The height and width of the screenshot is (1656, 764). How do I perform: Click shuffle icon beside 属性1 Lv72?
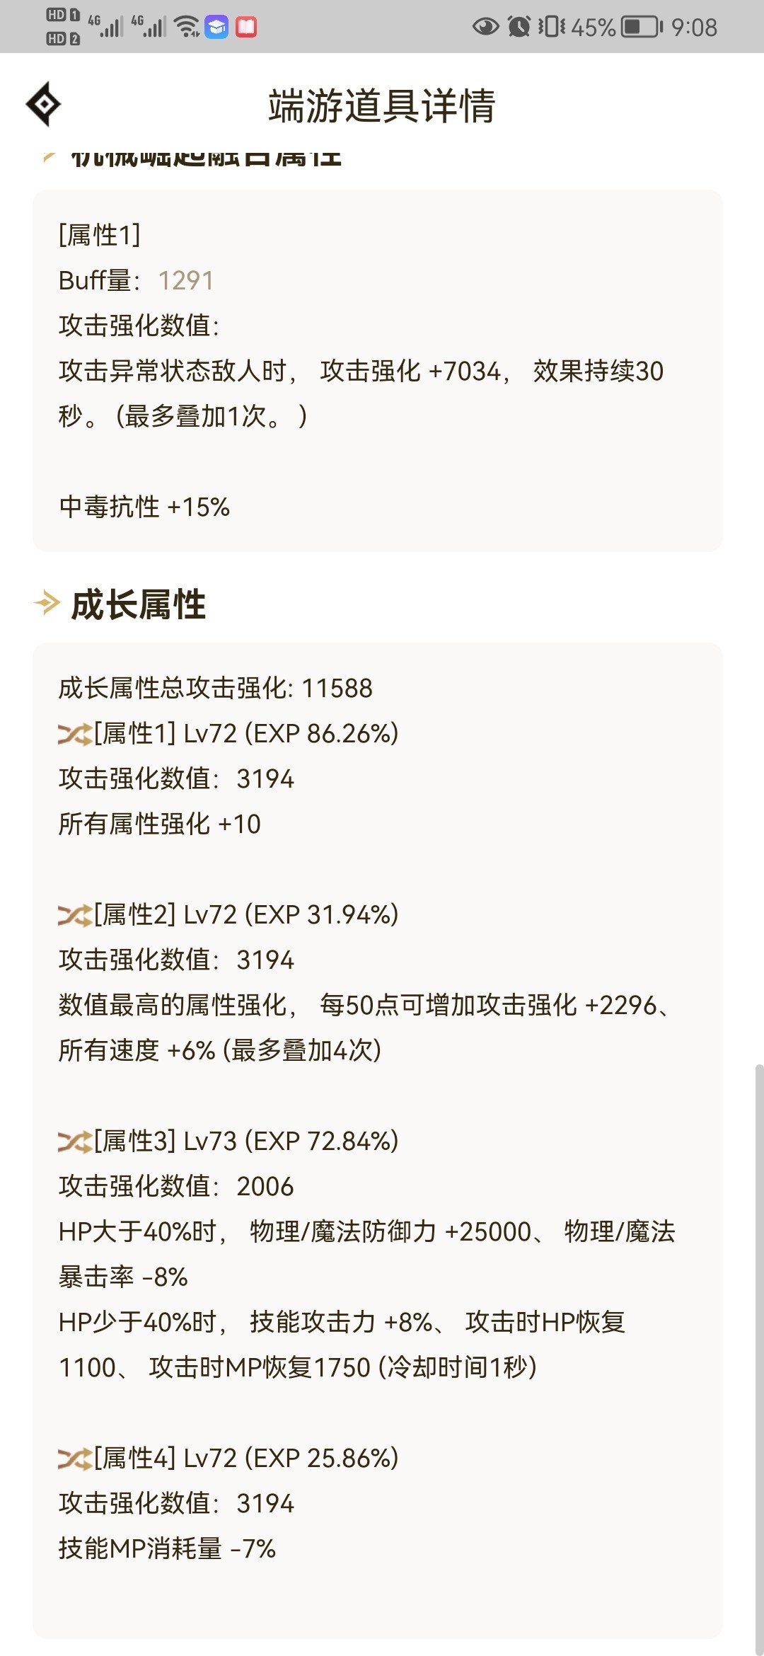coord(75,734)
